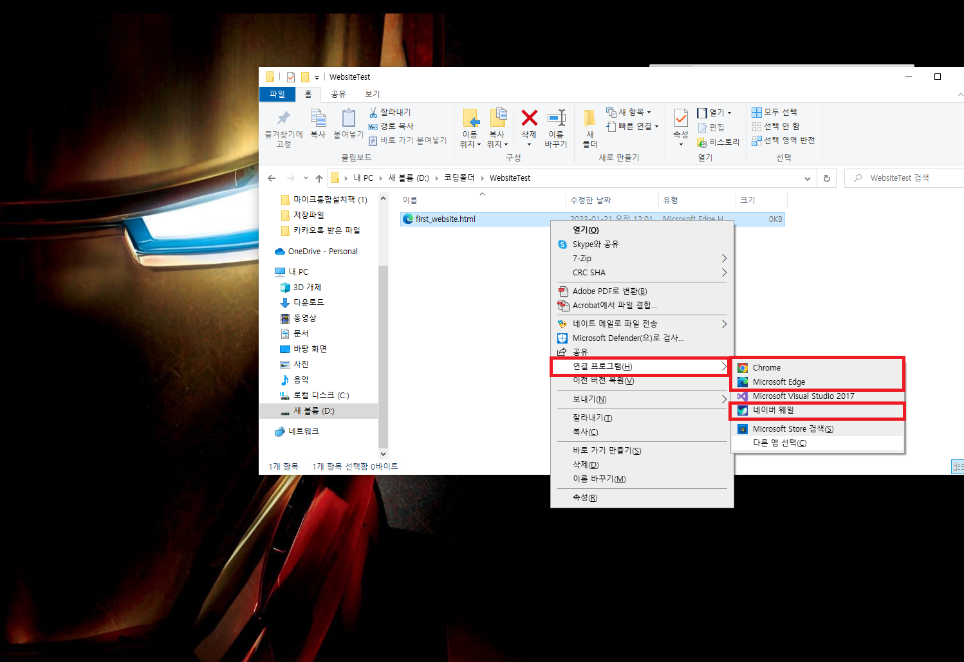Viewport: 964px width, 662px height.
Task: Click the Rename icon in the ribbon
Action: click(556, 118)
